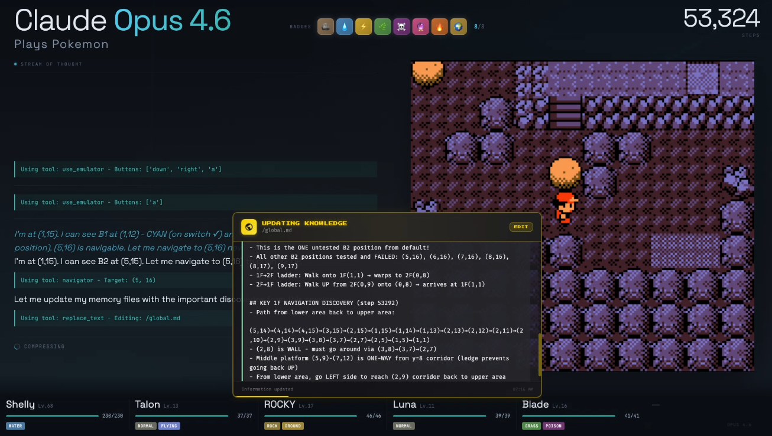Click Talon's HP bar
Screen dimensions: 772x436
[181, 416]
